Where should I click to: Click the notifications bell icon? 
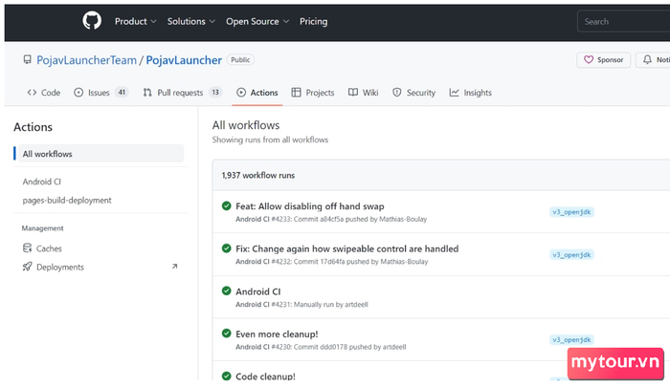(647, 60)
